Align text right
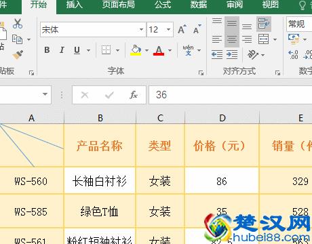 tap(247, 39)
